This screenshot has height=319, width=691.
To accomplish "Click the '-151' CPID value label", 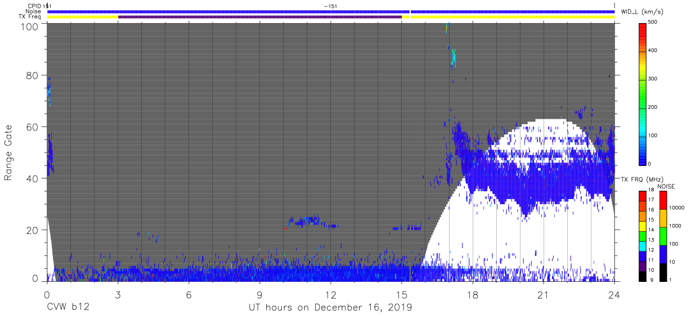I will (x=330, y=6).
